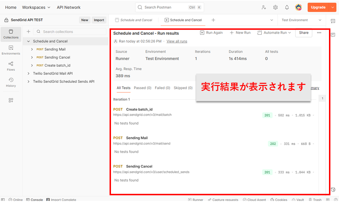Open the View all runs link

(176, 41)
